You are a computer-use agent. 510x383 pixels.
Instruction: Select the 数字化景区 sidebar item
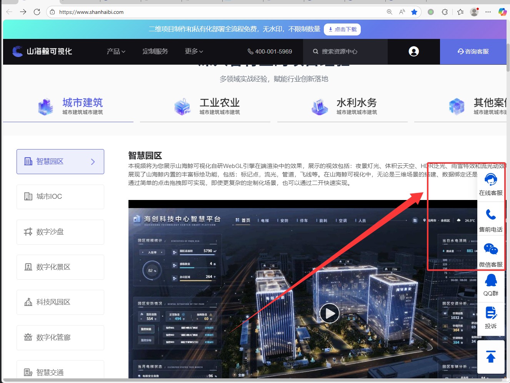point(60,267)
